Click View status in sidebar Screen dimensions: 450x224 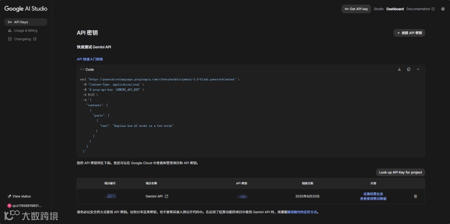click(x=19, y=196)
